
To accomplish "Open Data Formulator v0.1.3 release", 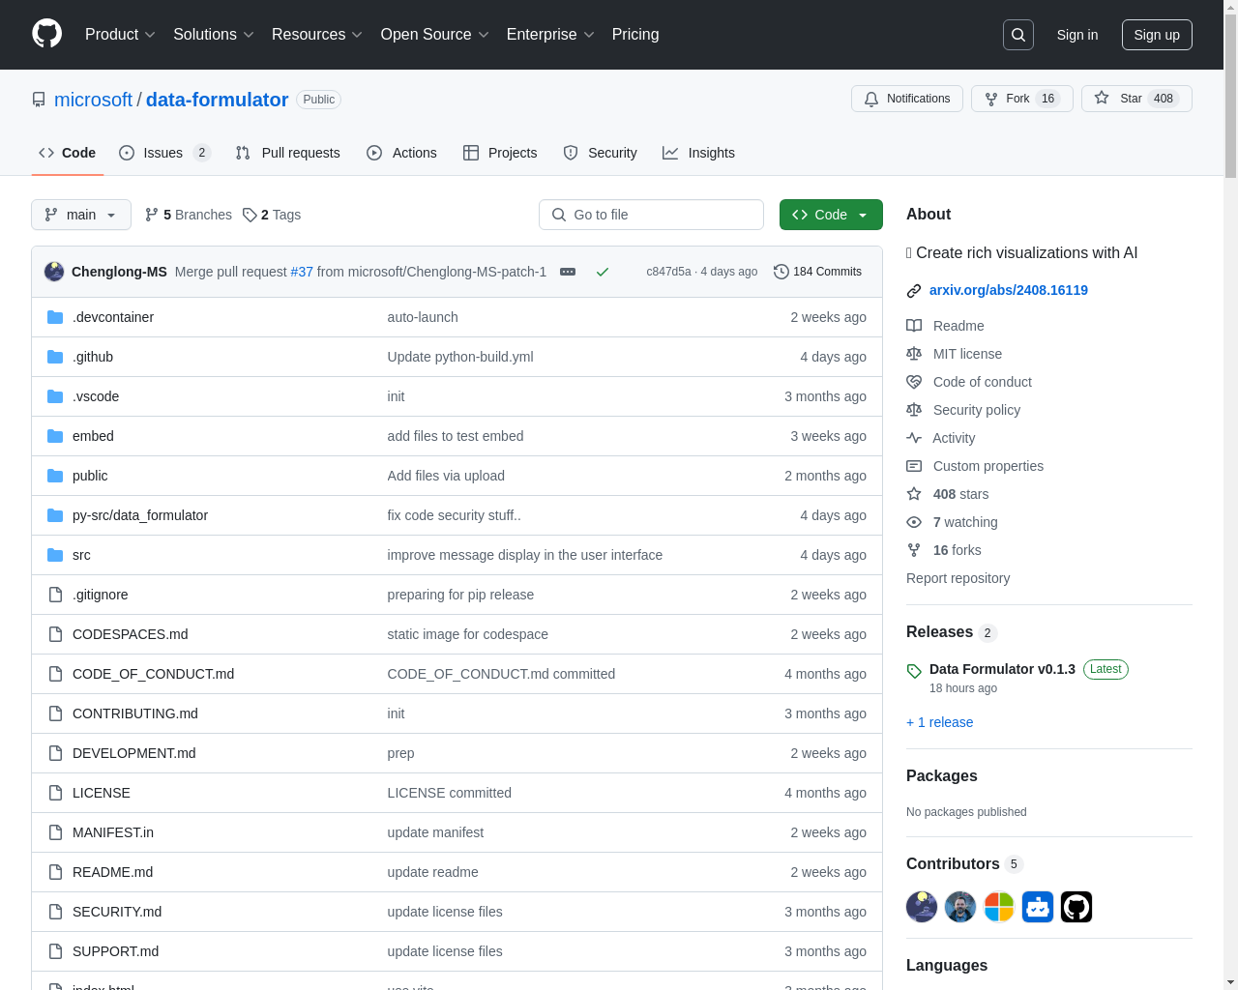I will tap(1002, 669).
